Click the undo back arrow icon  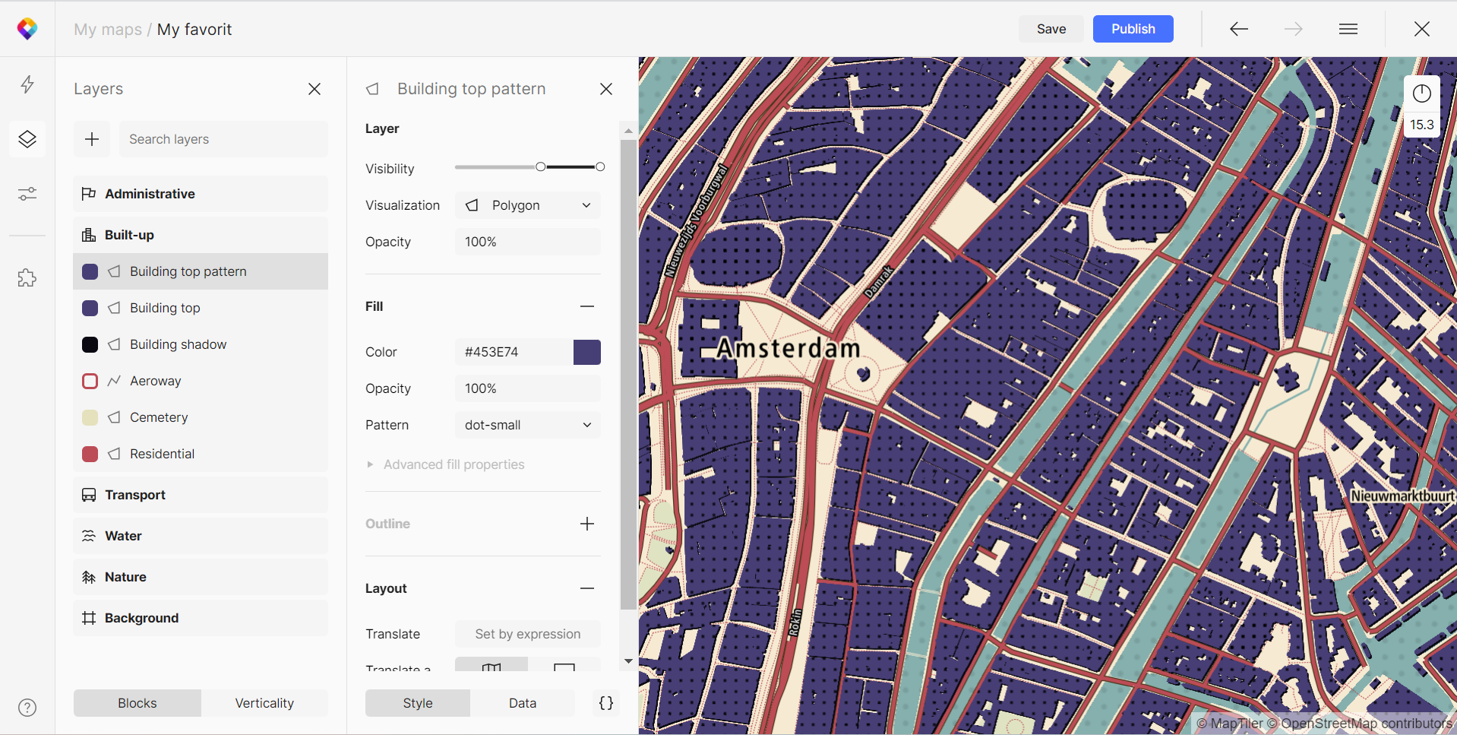point(1239,29)
